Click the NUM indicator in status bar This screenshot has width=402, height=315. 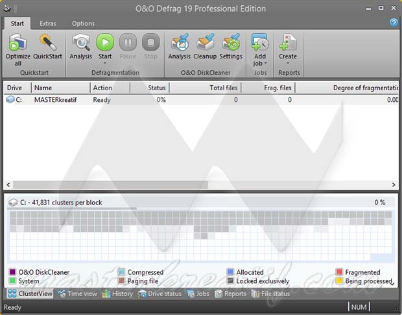359,307
